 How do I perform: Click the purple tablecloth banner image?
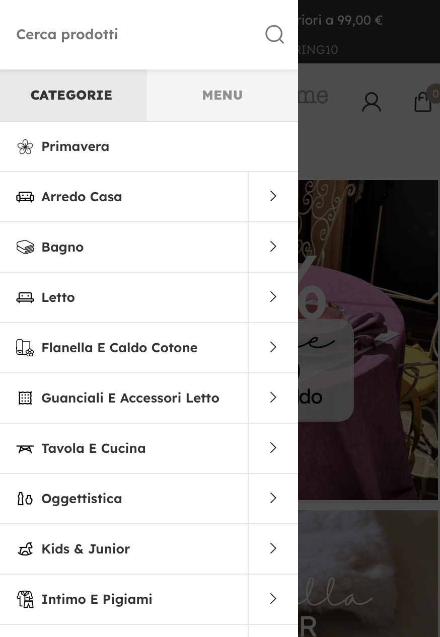[x=368, y=340]
